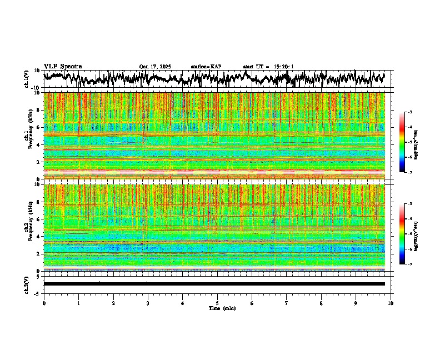This screenshot has width=440, height=340.
Task: Click time axis tick label "8"
Action: [321, 303]
